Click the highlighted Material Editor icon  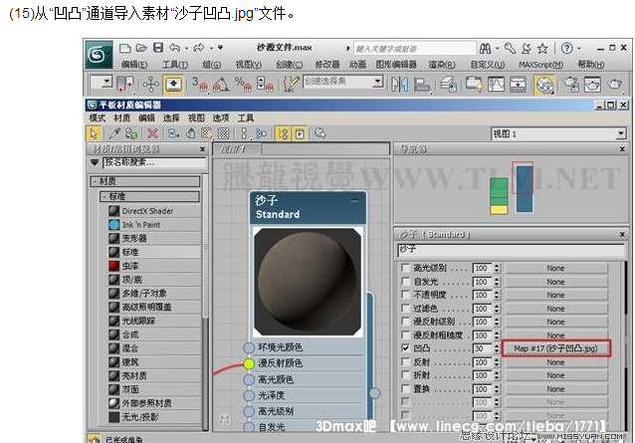pyautogui.click(x=544, y=85)
